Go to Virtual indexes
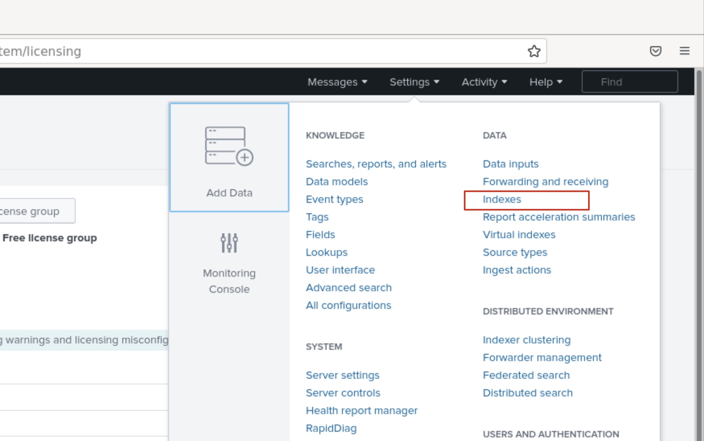Viewport: 704px width, 441px height. (x=519, y=235)
